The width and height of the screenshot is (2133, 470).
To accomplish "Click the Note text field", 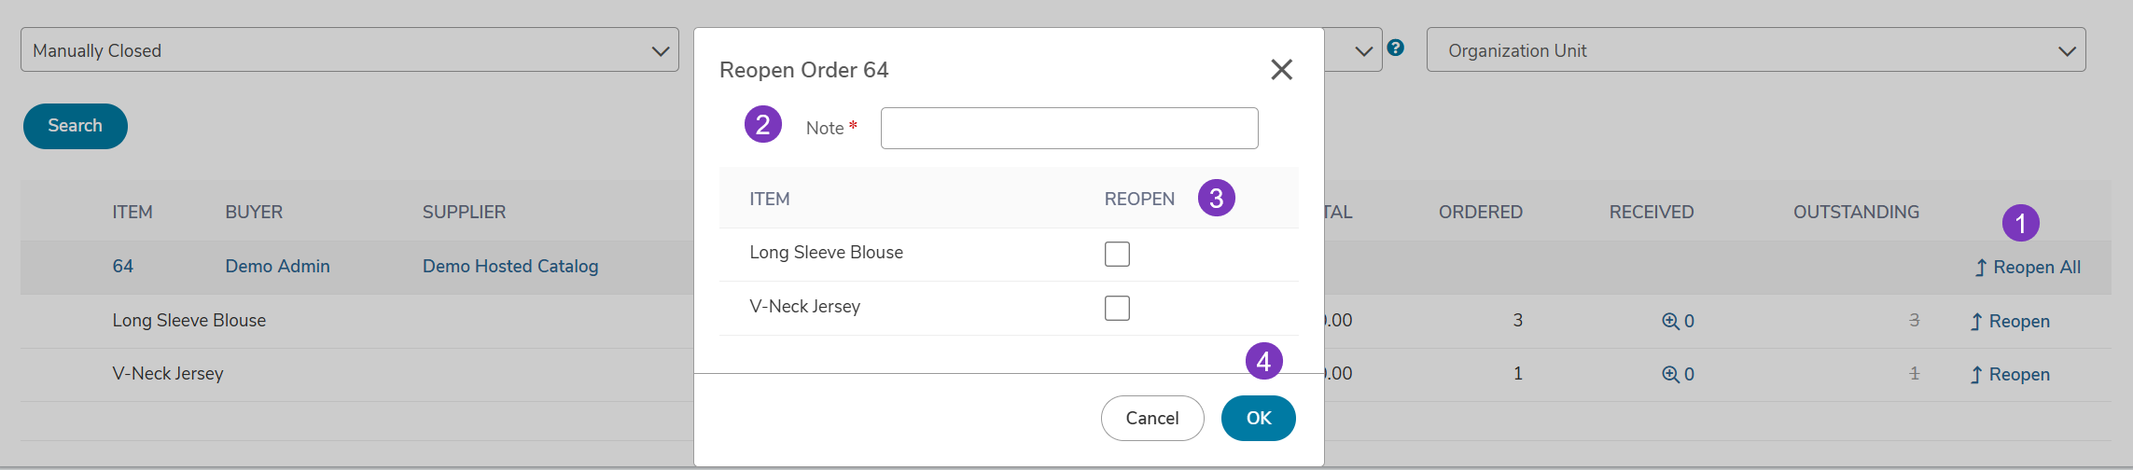I will 1069,128.
